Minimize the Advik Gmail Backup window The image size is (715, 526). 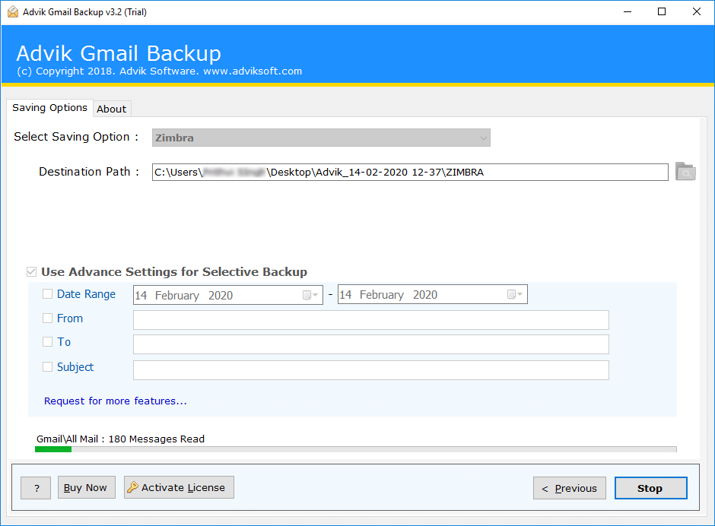pyautogui.click(x=628, y=12)
